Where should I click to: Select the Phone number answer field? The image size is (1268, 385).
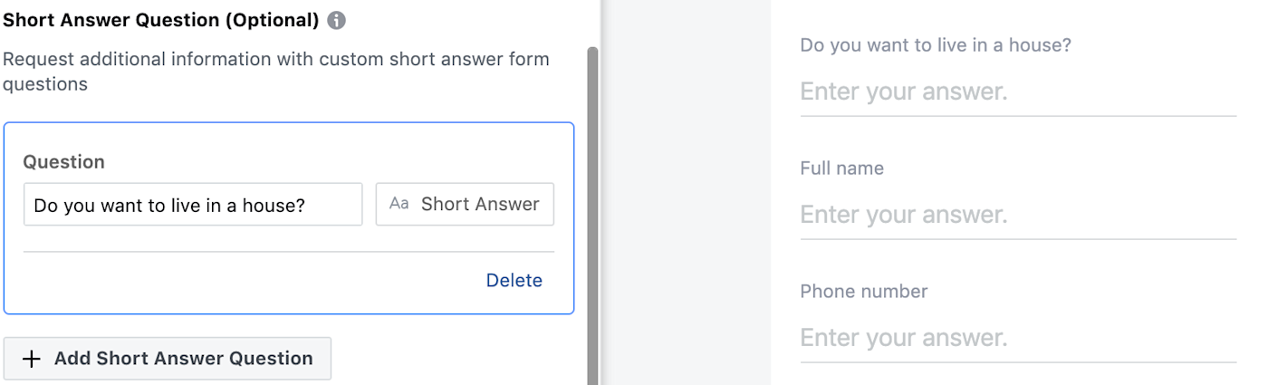coord(1018,338)
